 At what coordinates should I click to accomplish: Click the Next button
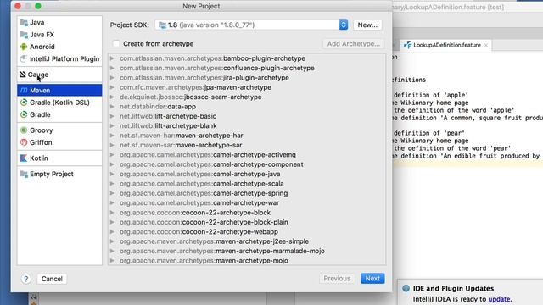click(x=372, y=279)
